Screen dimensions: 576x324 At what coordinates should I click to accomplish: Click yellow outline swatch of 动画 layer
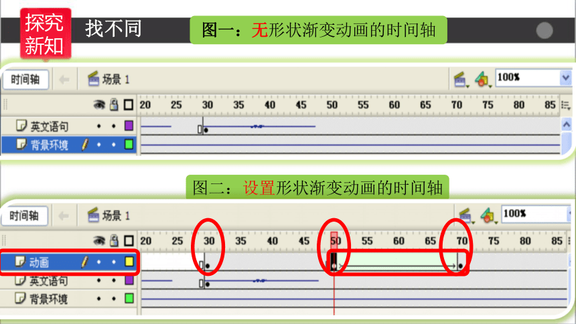point(129,262)
